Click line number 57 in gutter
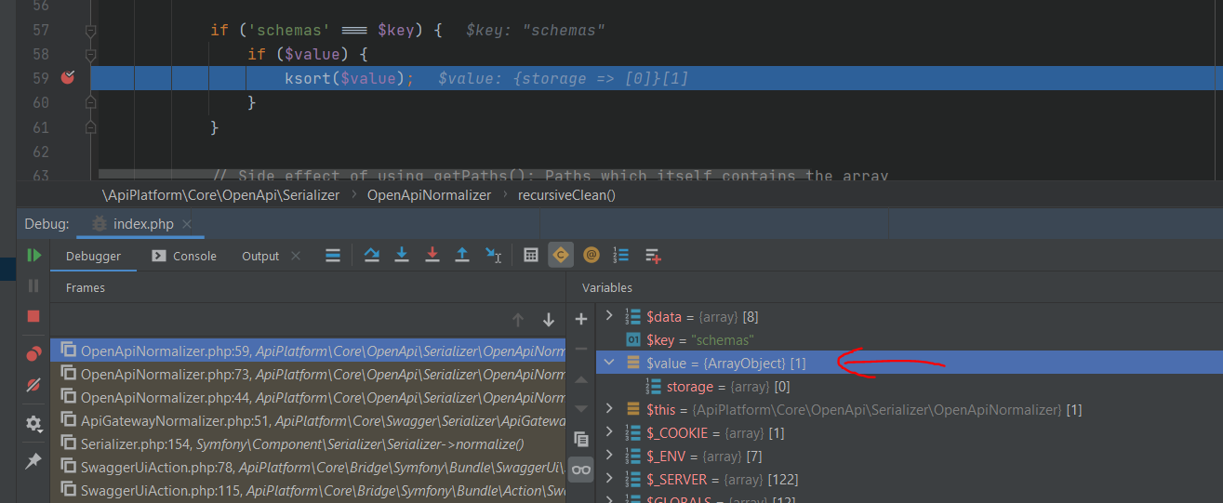1223x503 pixels. (x=40, y=31)
